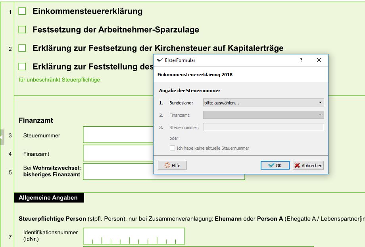365x247 pixels.
Task: Click the dialog's Steuernummer input field
Action: tap(263, 127)
